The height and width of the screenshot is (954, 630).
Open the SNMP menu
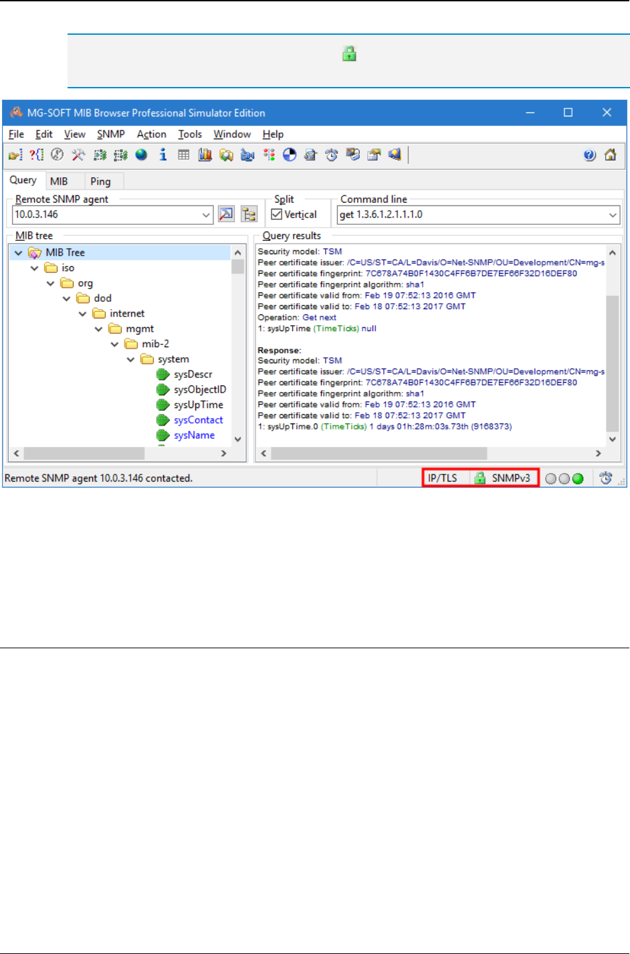(x=111, y=134)
